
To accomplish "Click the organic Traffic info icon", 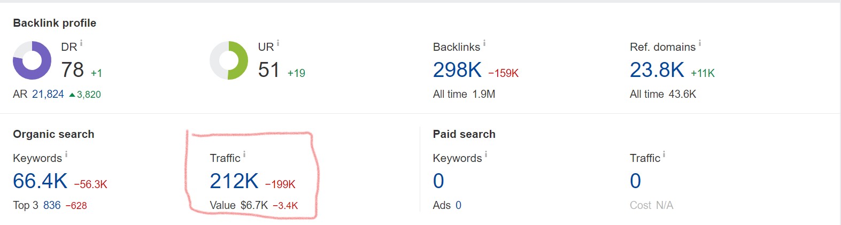I will pos(244,155).
